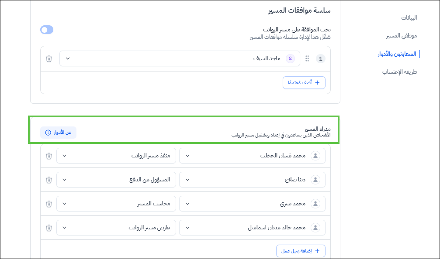The height and width of the screenshot is (259, 440).
Task: Click the avatar icon of ماجد السيف
Action: [290, 58]
